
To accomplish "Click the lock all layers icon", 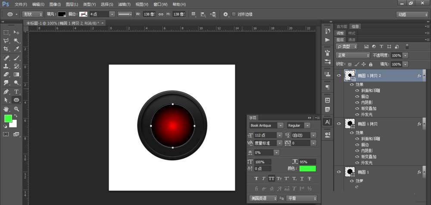I will tap(370, 64).
